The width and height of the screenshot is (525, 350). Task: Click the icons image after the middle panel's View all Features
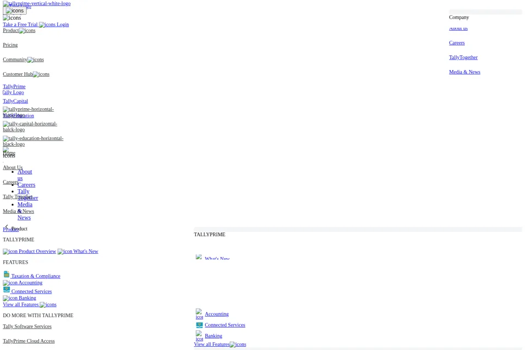[238, 345]
